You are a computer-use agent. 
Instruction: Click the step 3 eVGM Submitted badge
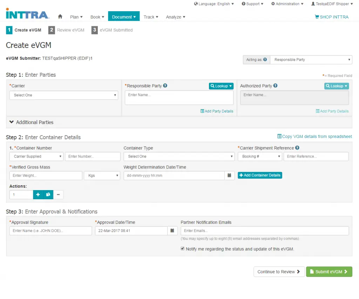coord(95,30)
